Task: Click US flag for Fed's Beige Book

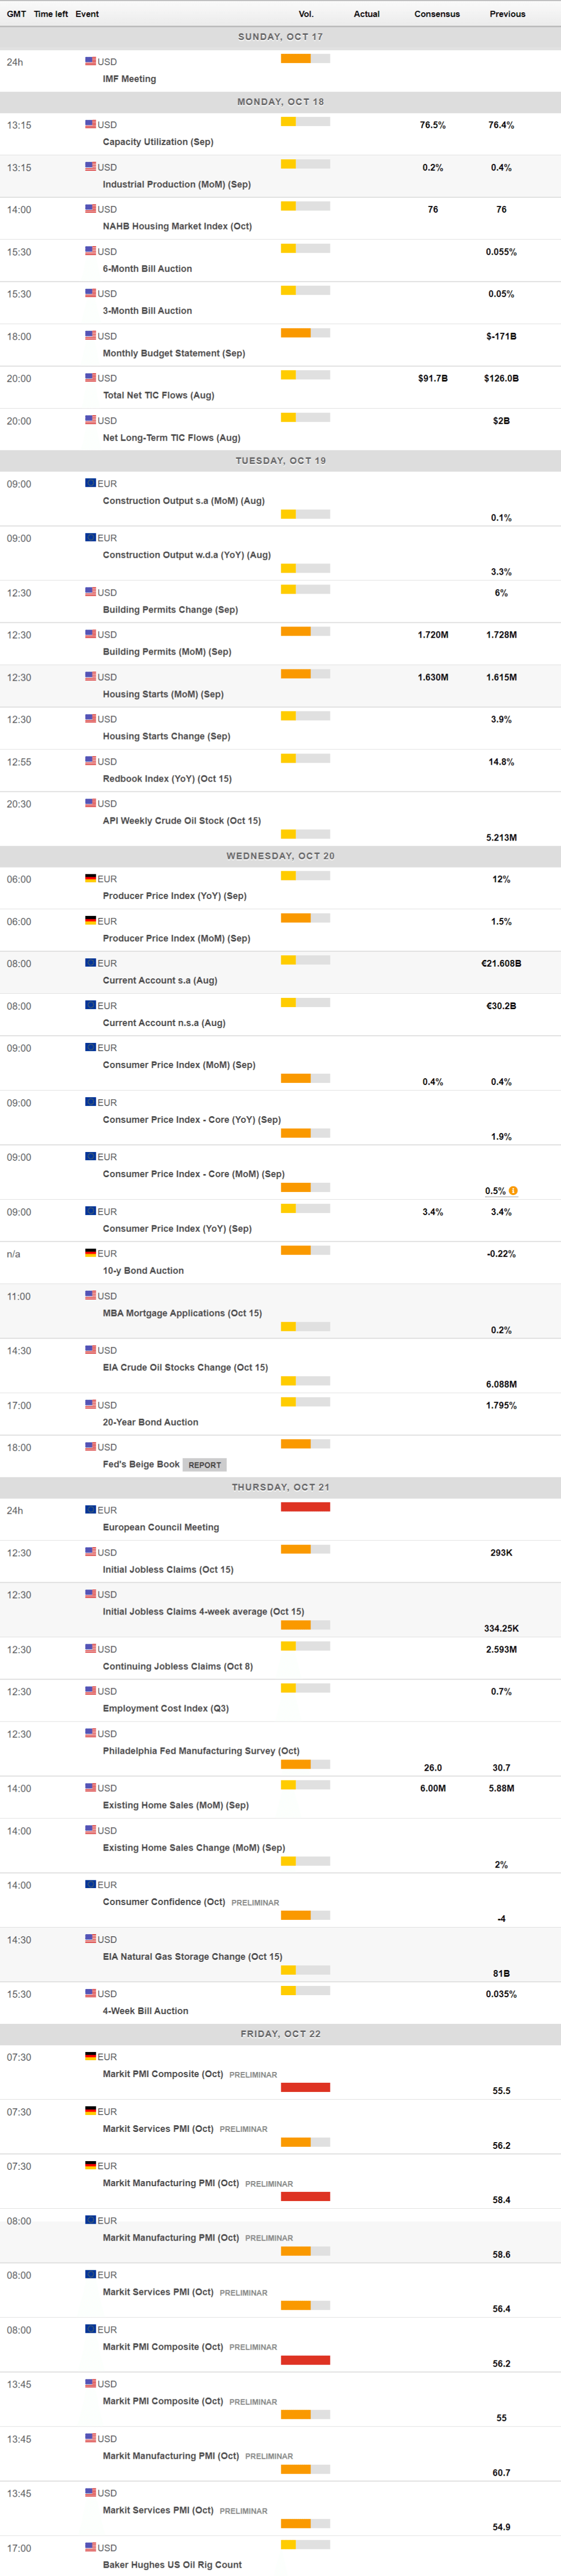Action: click(90, 1446)
